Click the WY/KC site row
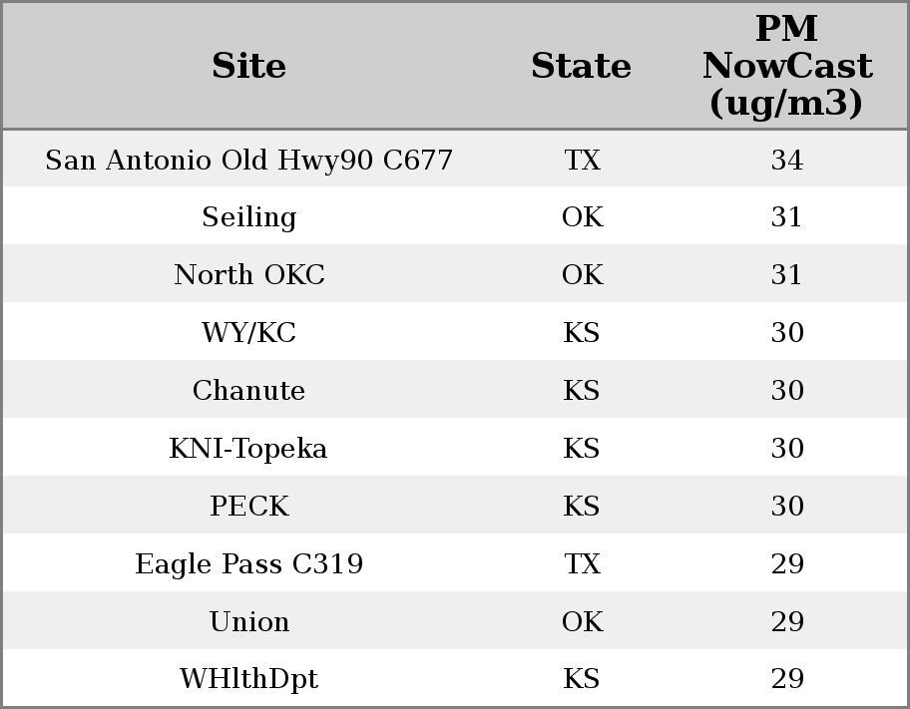 [249, 333]
